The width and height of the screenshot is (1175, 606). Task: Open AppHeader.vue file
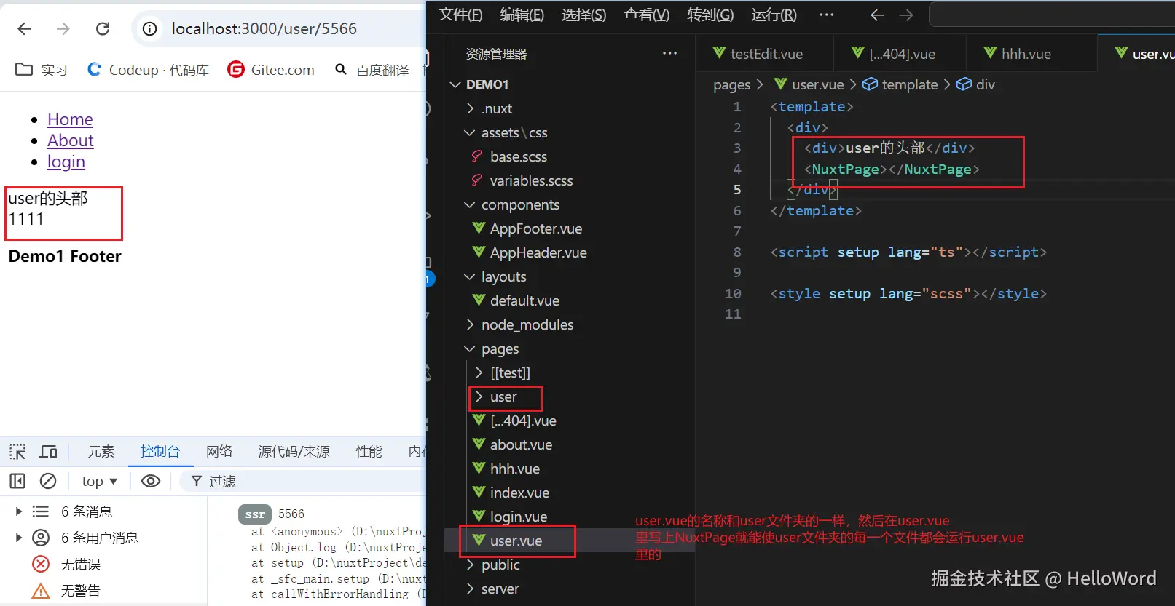[x=568, y=252]
